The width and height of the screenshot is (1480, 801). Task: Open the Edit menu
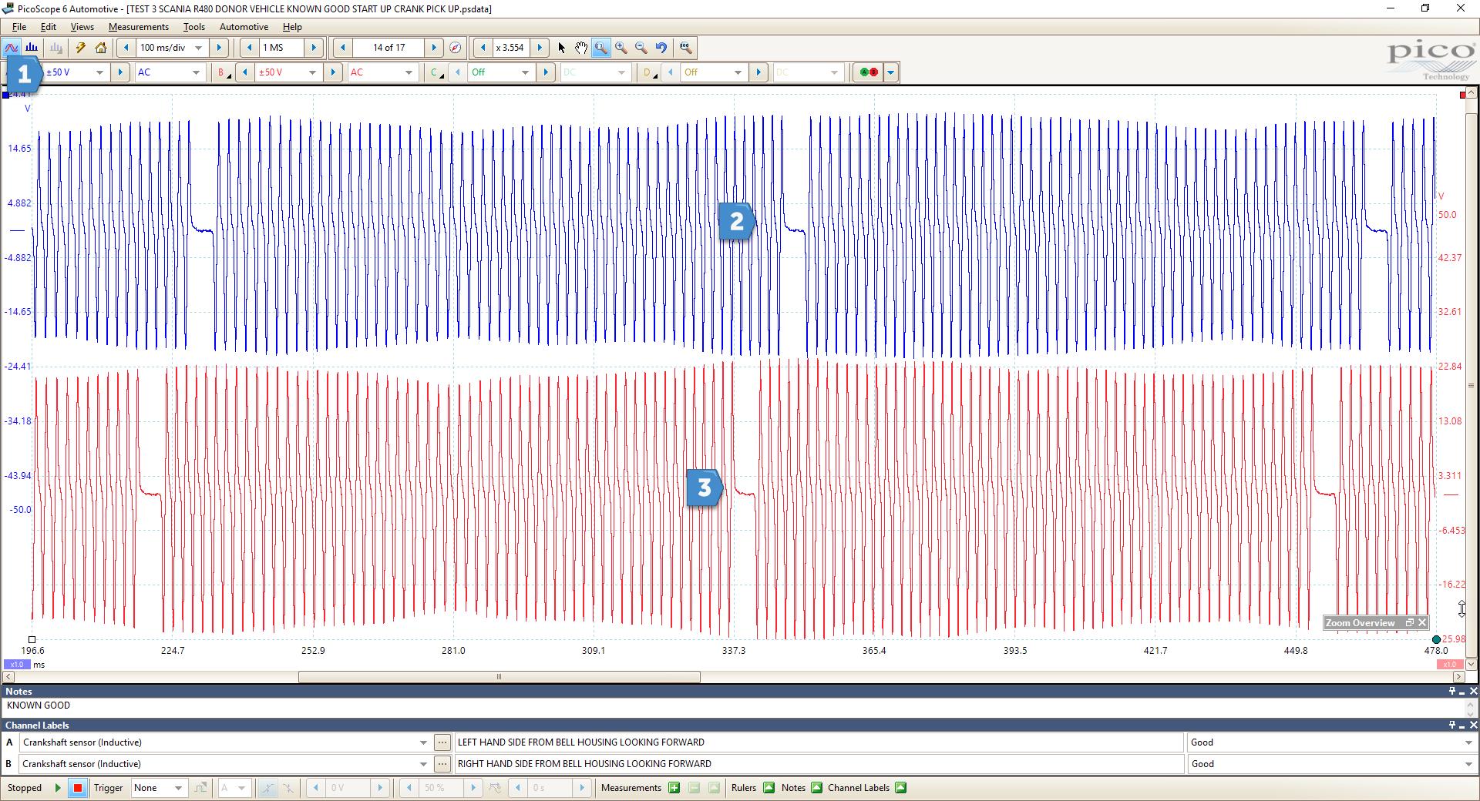[48, 27]
